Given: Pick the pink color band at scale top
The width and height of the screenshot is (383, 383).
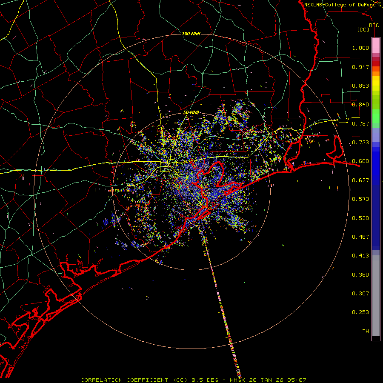Looking at the screenshot, I should click(376, 45).
